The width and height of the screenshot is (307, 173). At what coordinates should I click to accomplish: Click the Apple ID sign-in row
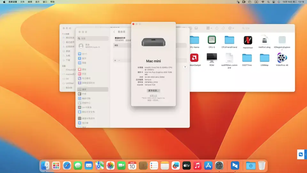[x=93, y=46]
